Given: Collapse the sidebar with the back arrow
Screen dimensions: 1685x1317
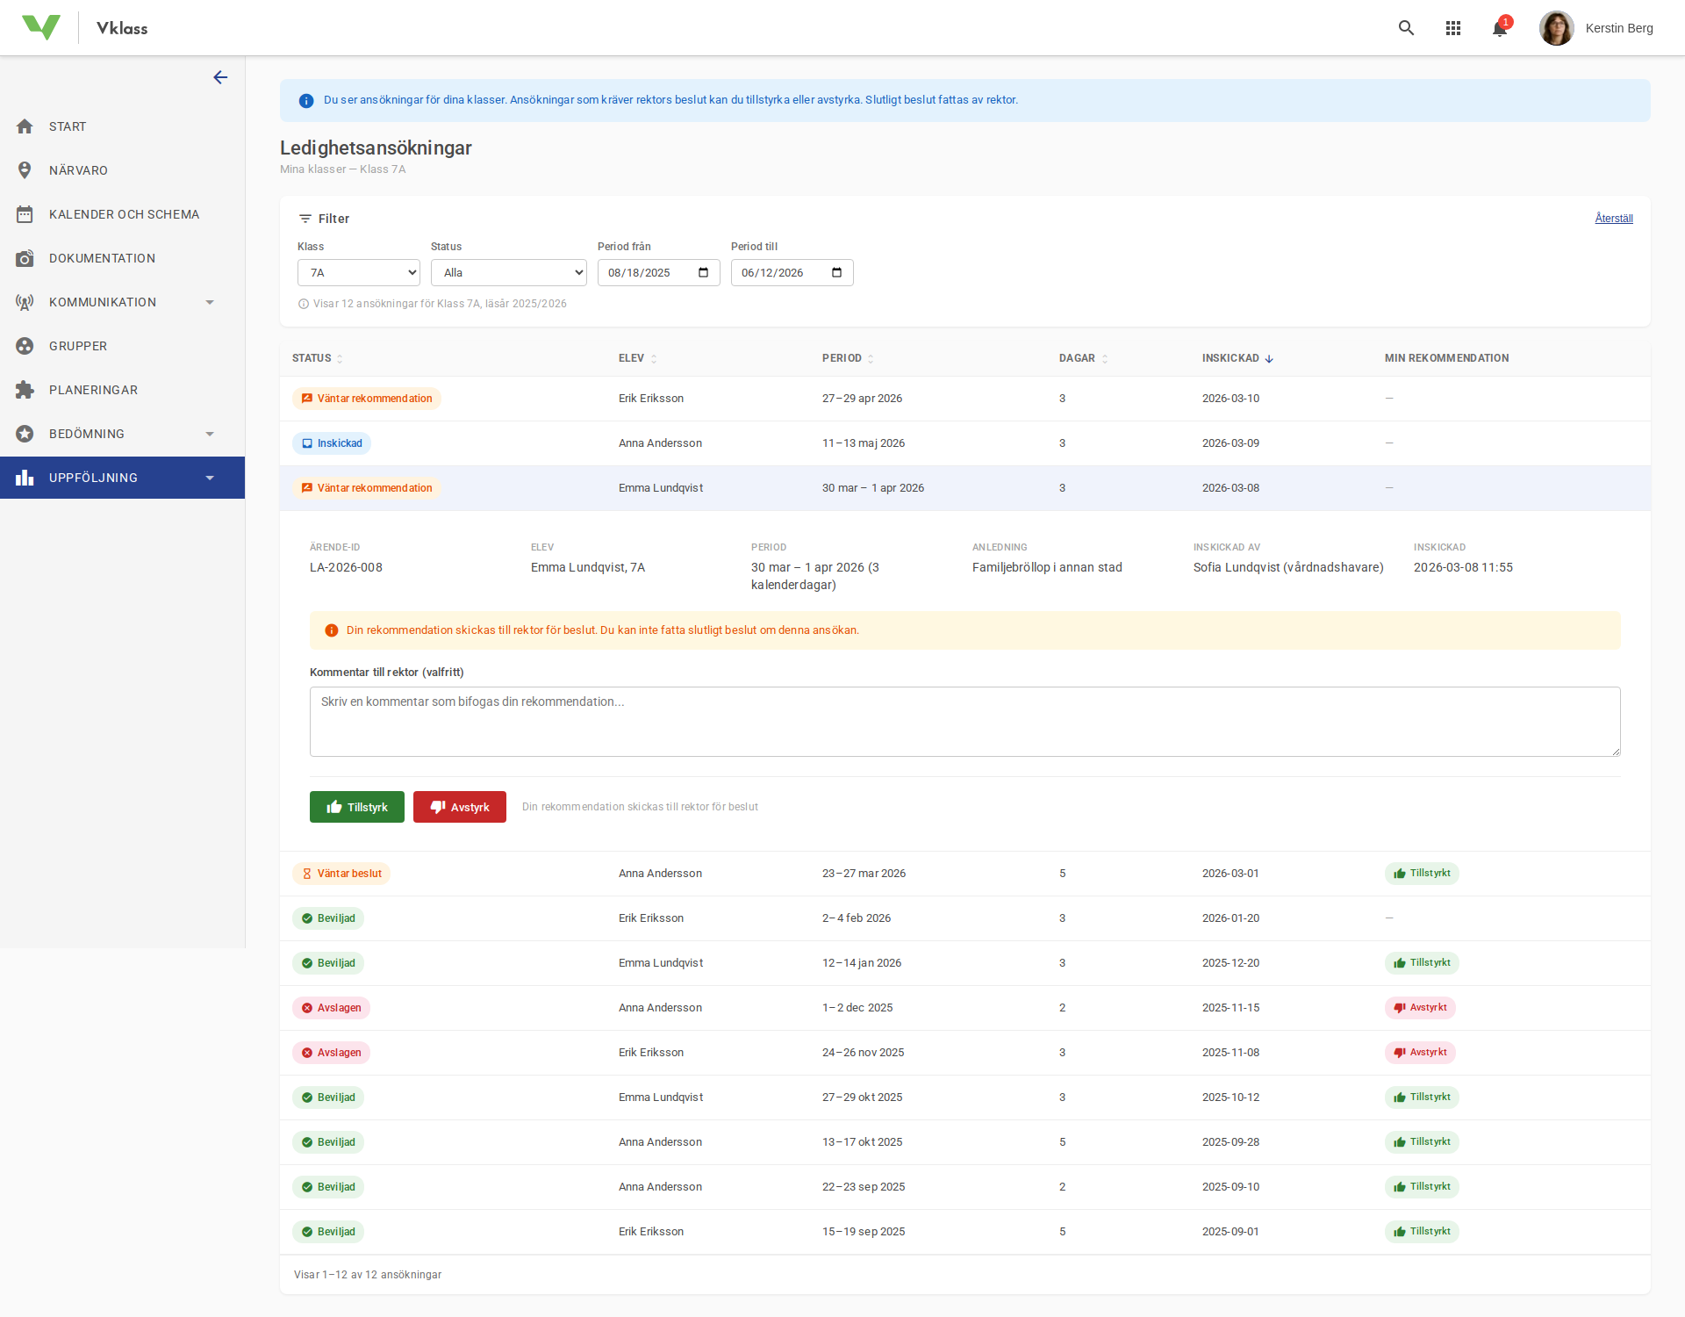Looking at the screenshot, I should point(219,77).
